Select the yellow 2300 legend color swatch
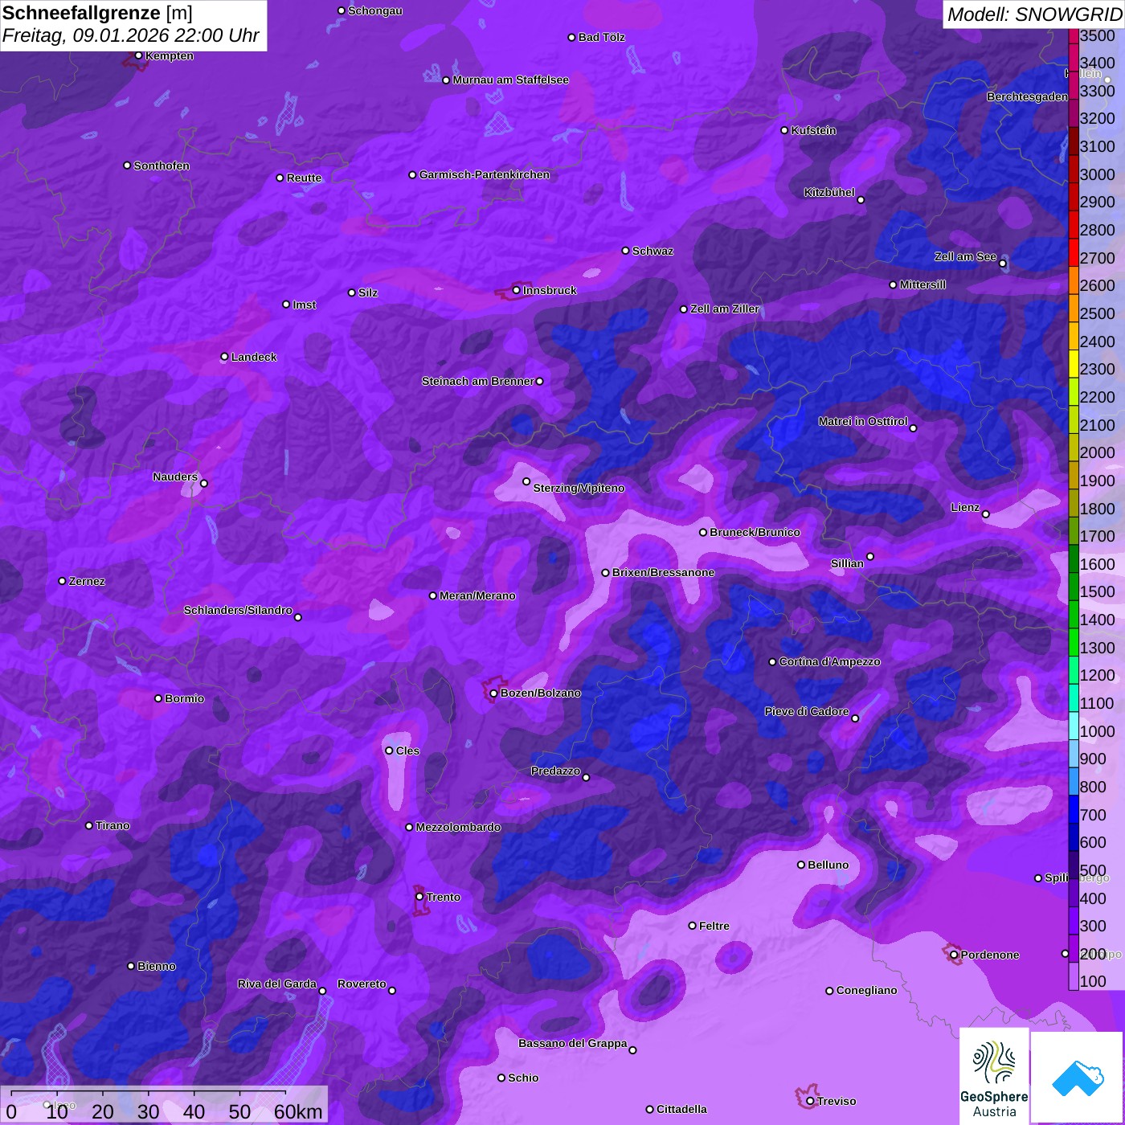Screen dimensions: 1125x1125 [1074, 363]
